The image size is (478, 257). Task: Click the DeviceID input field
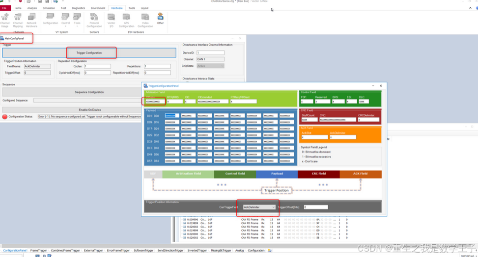click(210, 52)
